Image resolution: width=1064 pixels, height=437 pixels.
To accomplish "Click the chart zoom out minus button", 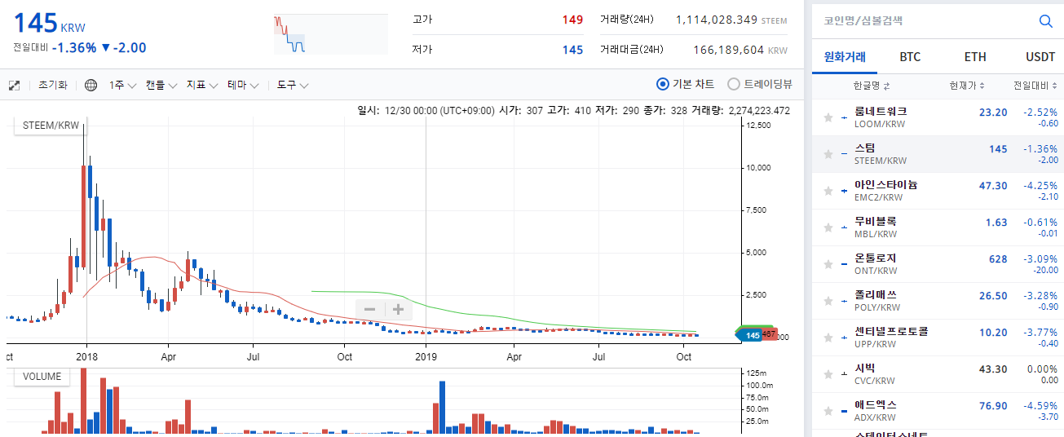I will pos(369,310).
